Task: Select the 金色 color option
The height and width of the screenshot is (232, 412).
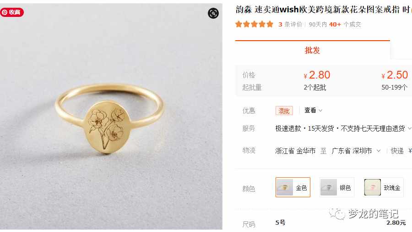Action: tap(293, 187)
